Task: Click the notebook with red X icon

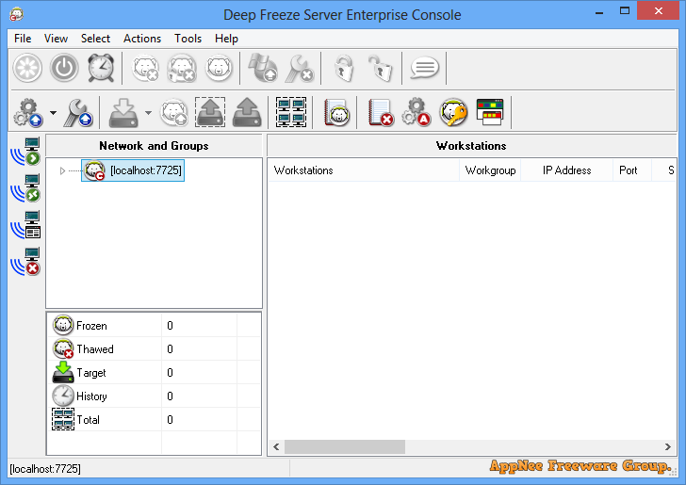Action: click(381, 113)
